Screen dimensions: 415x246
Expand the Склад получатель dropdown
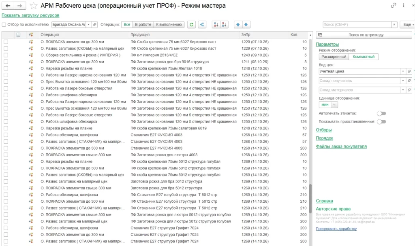click(403, 81)
